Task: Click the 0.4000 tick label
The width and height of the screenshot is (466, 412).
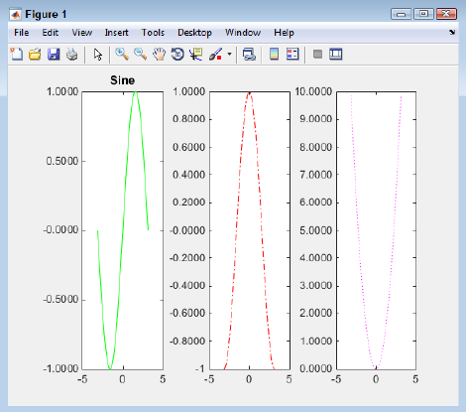Action: coord(188,175)
